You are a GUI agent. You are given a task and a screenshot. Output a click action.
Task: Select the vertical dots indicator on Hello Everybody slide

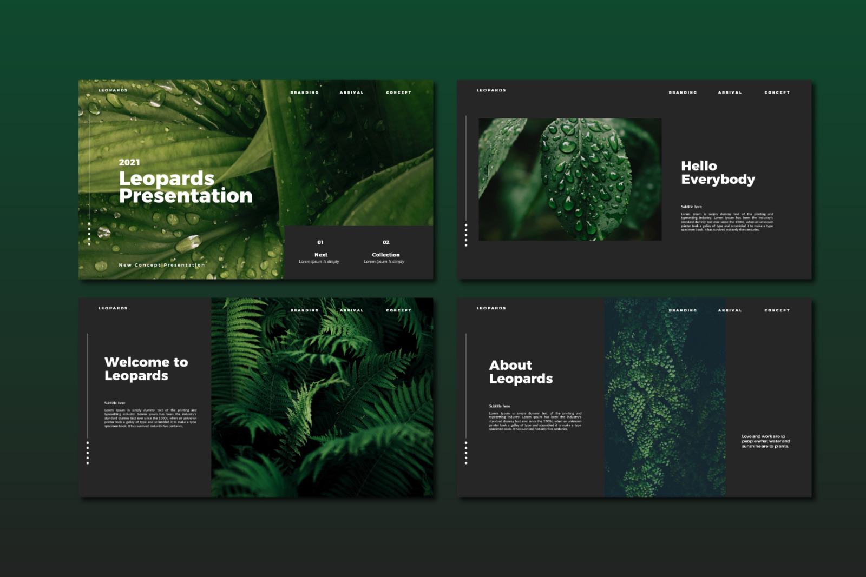pyautogui.click(x=465, y=235)
